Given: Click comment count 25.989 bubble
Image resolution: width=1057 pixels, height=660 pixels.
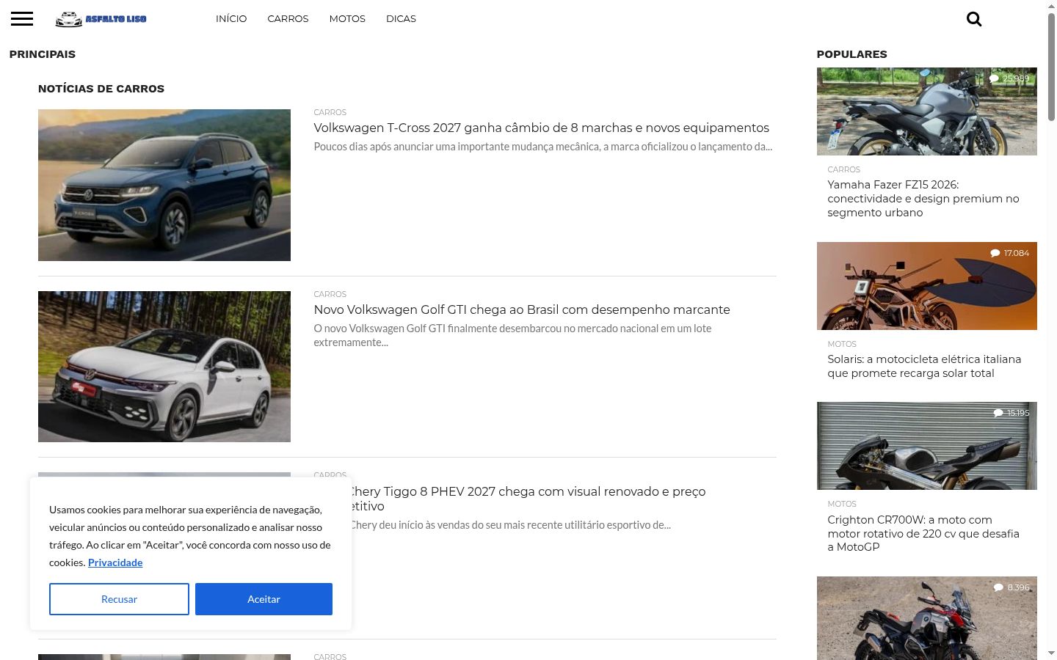Looking at the screenshot, I should click(1009, 78).
